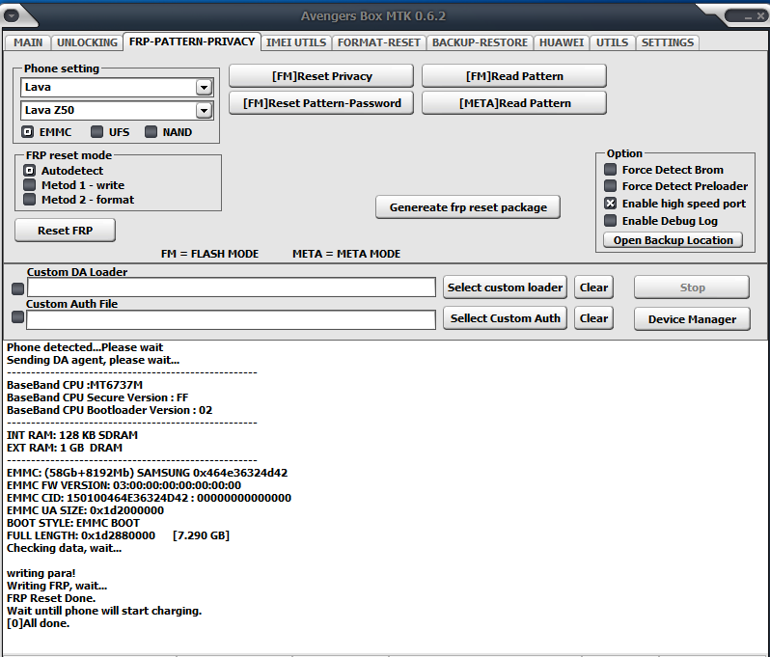Viewport: 770px width, 657px height.
Task: Minimize the Avengers Box window
Action: pos(748,16)
